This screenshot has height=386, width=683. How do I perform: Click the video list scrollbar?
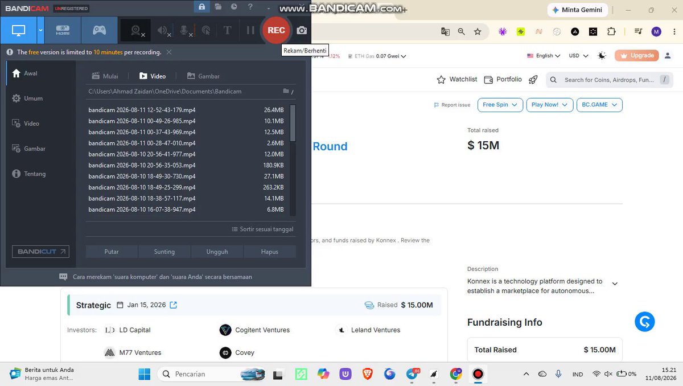293,123
